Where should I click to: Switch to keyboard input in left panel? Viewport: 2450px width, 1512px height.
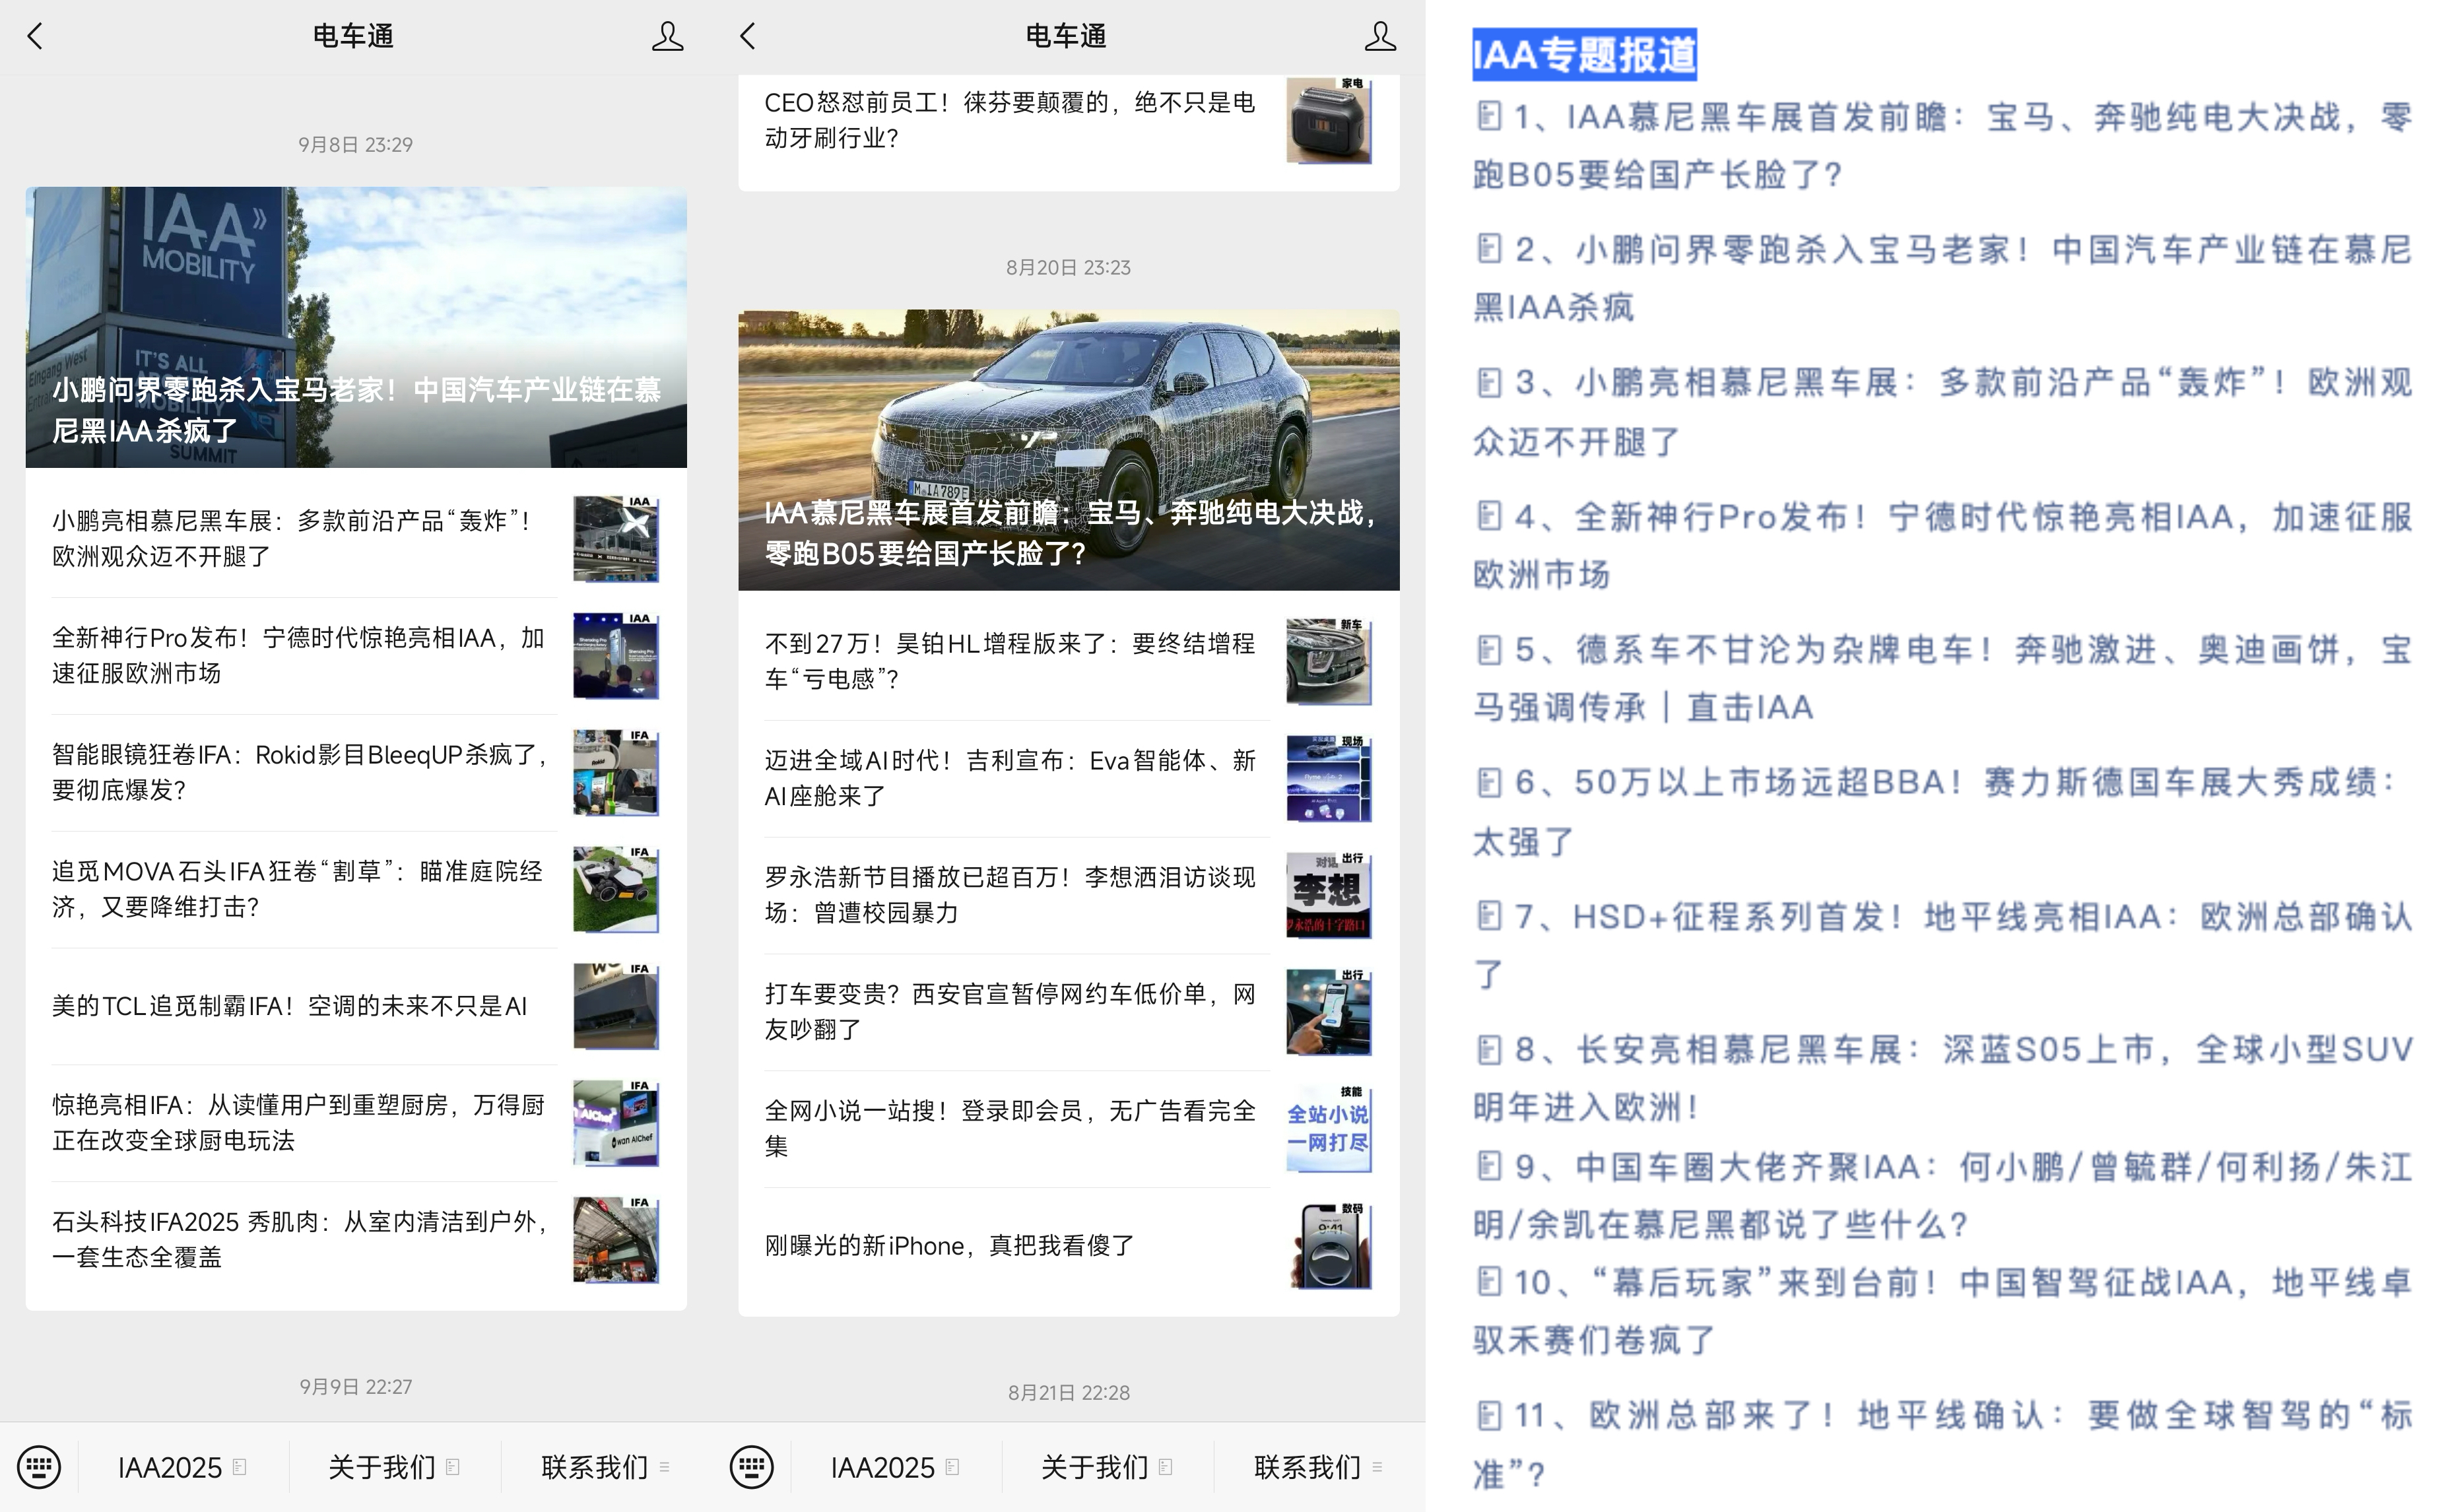point(39,1467)
